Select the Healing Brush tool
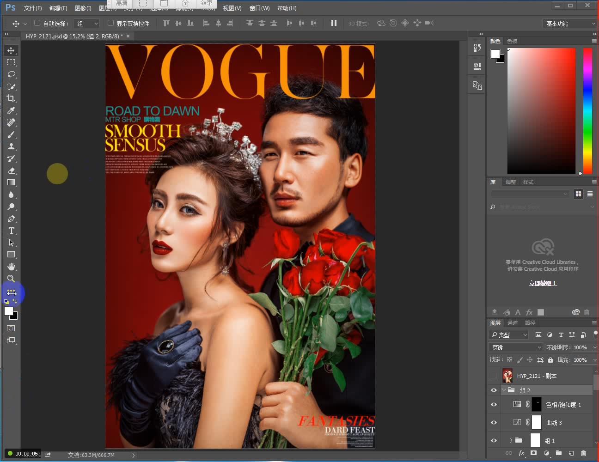The height and width of the screenshot is (462, 599). pos(11,122)
